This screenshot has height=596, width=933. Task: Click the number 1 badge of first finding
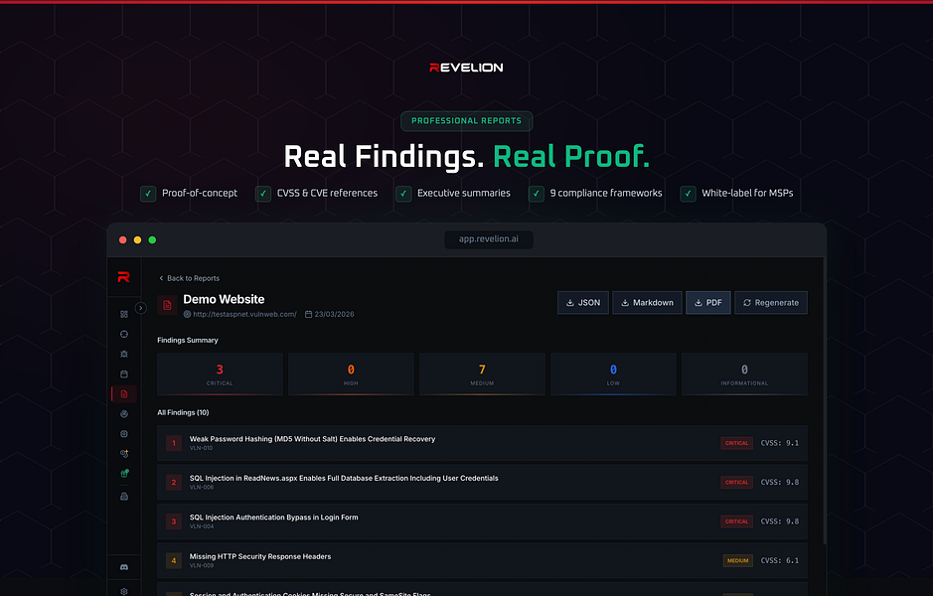[x=174, y=443]
